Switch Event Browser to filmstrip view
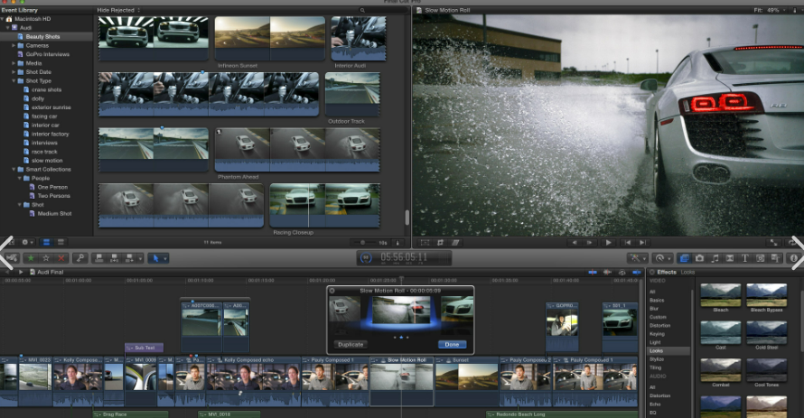This screenshot has width=804, height=418. (x=46, y=242)
